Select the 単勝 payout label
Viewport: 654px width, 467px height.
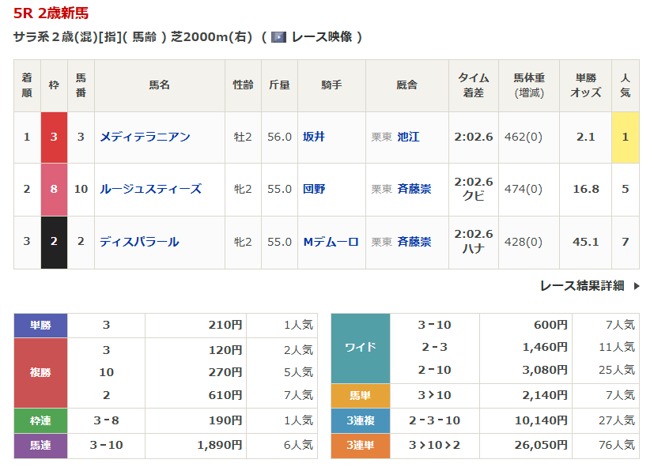coord(40,325)
